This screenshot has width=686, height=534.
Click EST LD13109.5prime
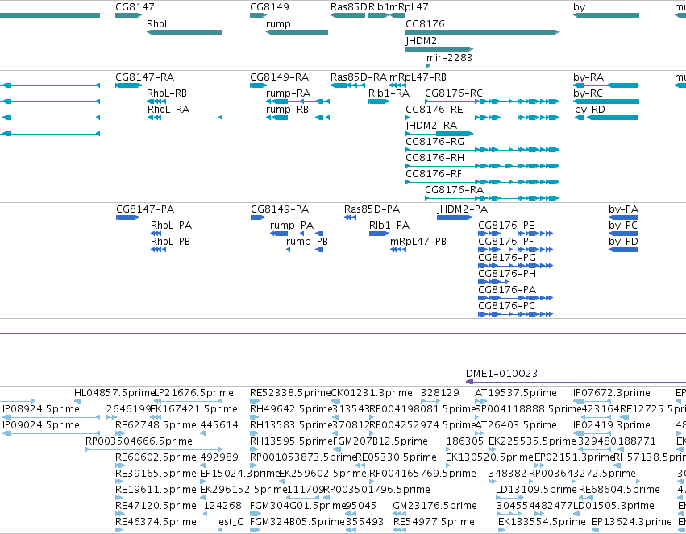pyautogui.click(x=536, y=490)
